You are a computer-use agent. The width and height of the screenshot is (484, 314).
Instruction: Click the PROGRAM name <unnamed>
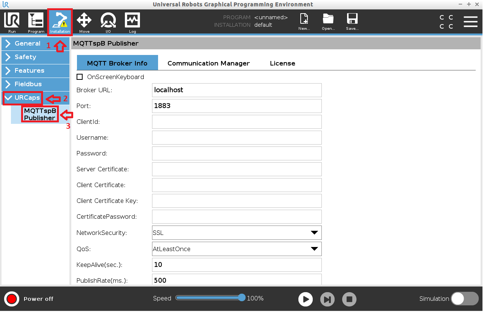pos(271,17)
